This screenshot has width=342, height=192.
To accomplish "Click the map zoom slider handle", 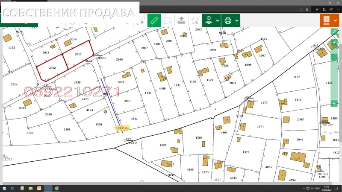I will pyautogui.click(x=334, y=57).
